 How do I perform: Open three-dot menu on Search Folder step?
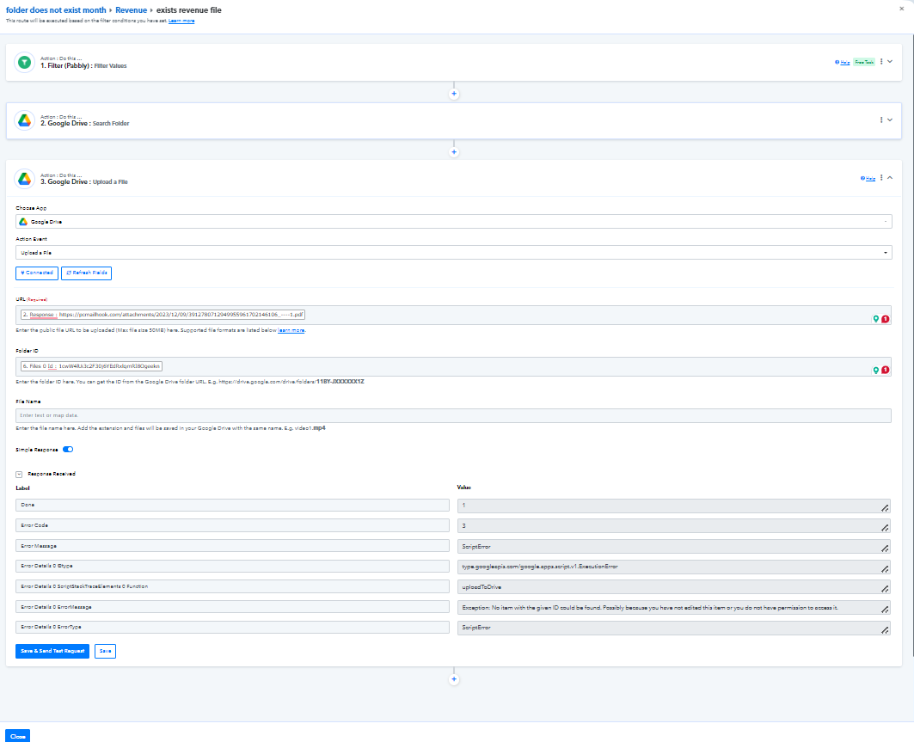tap(881, 120)
